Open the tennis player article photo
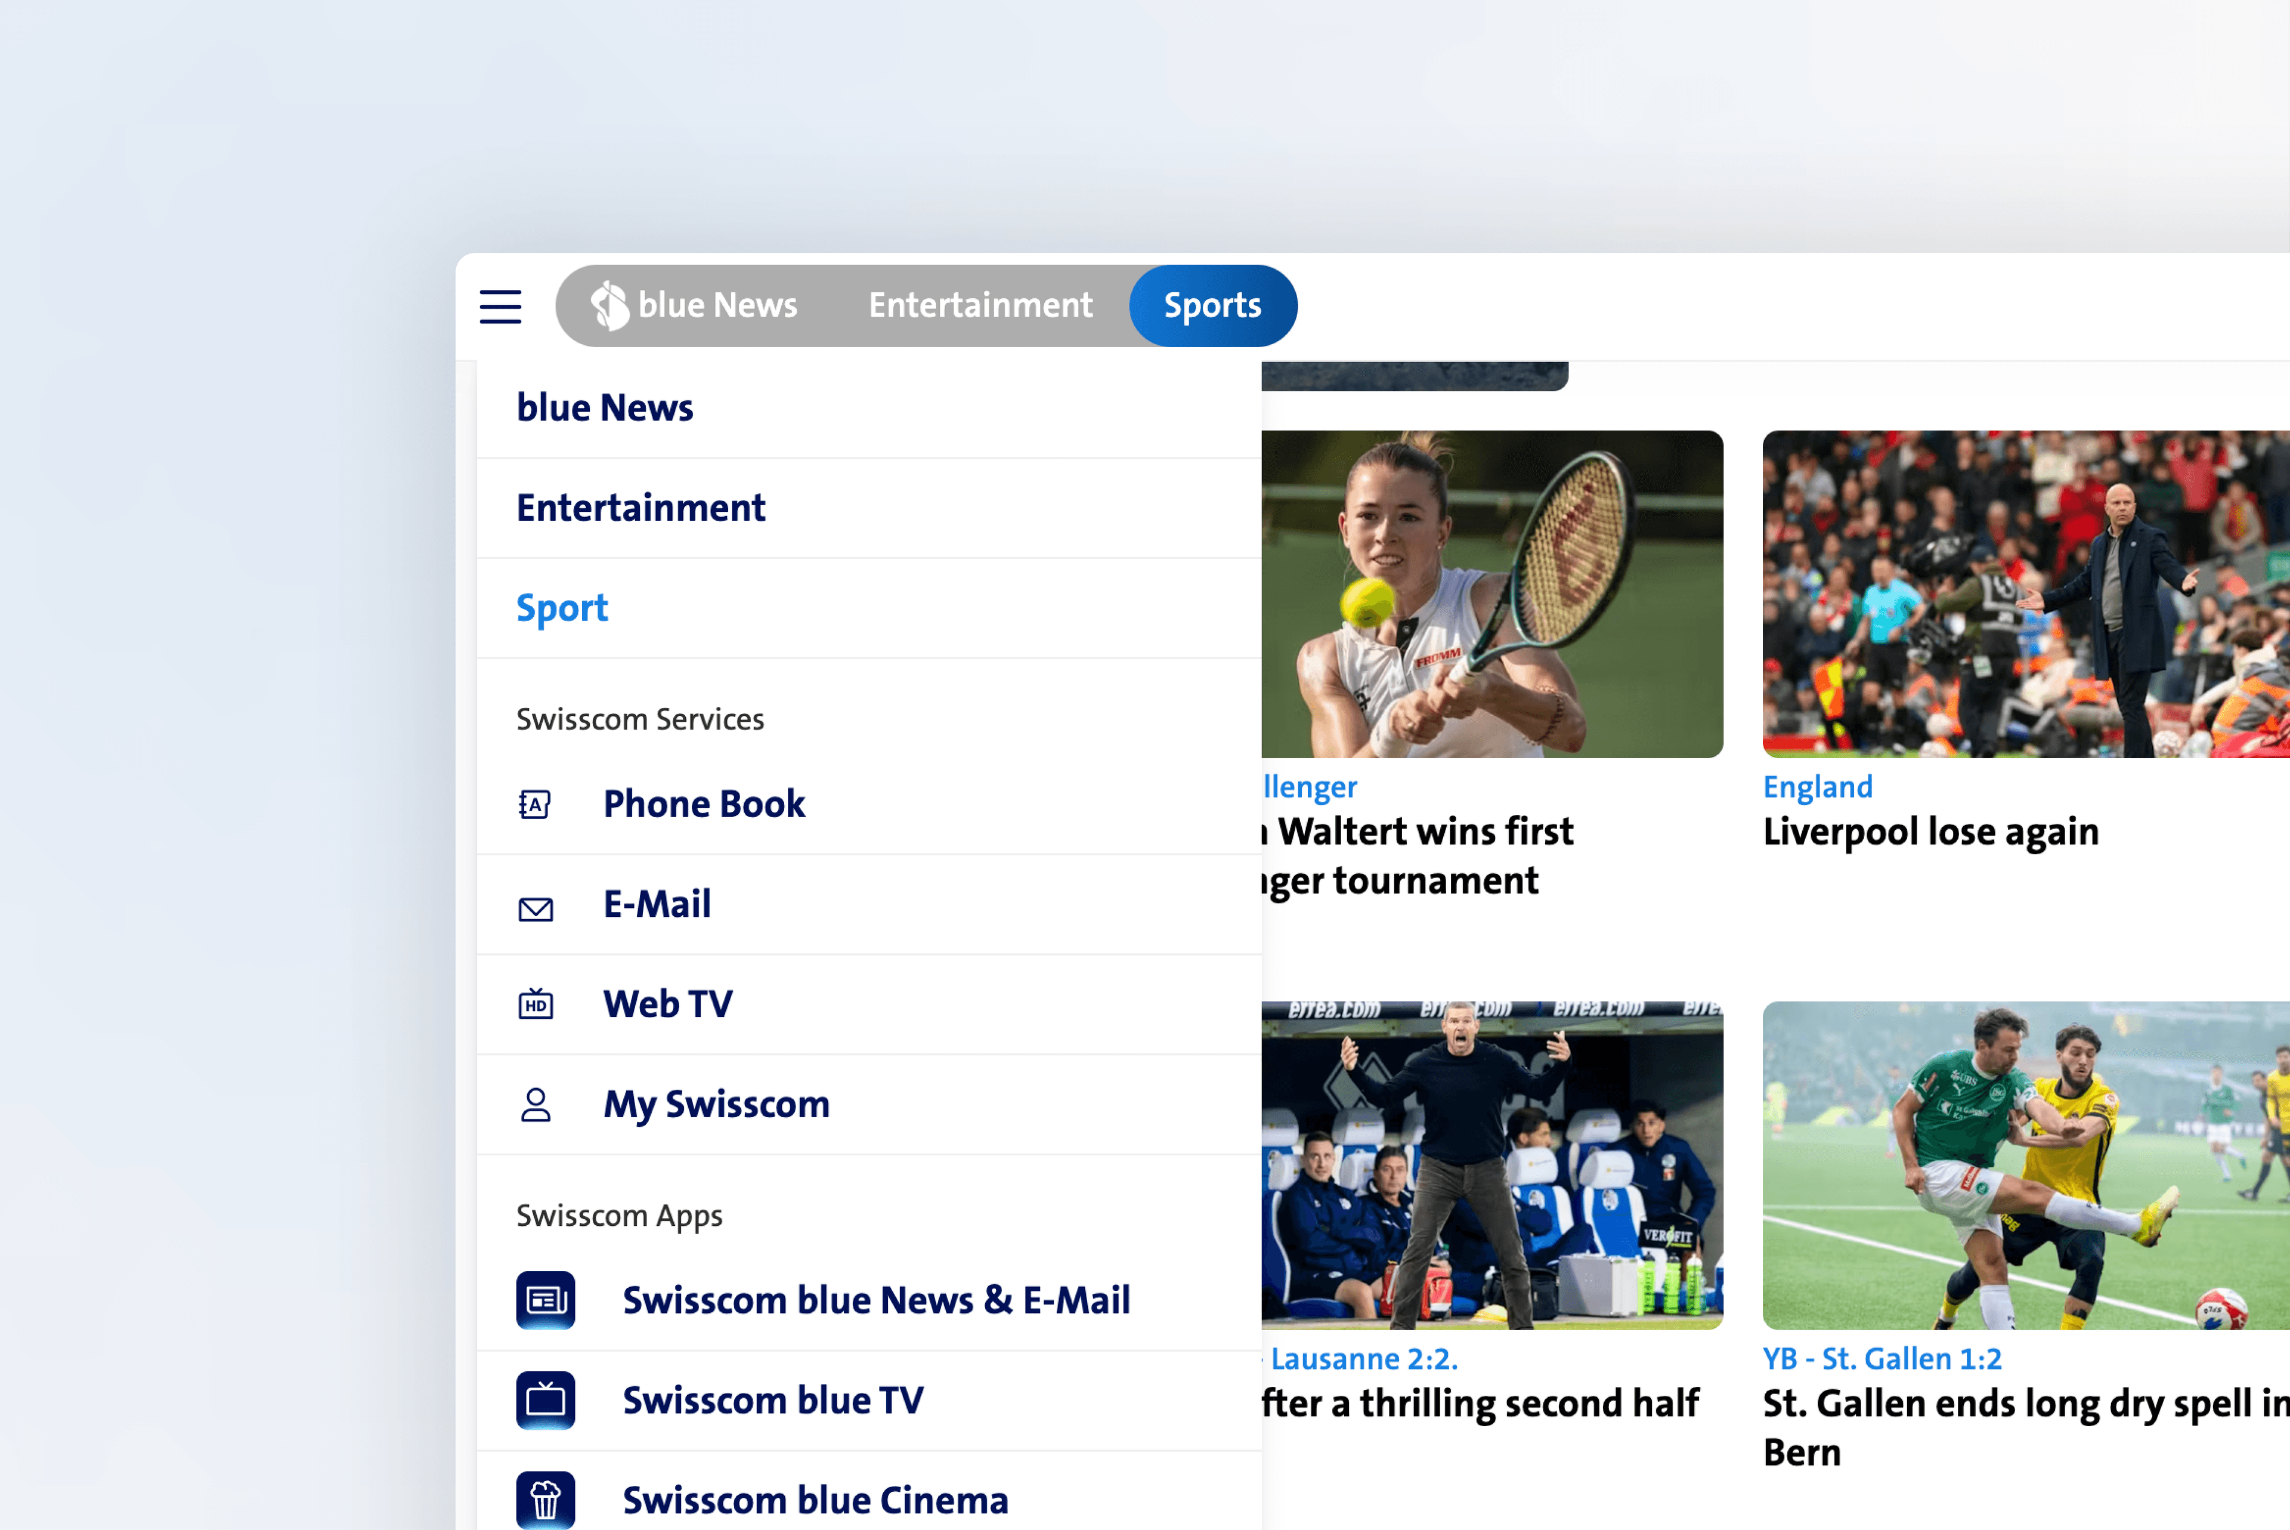The image size is (2290, 1530). pyautogui.click(x=1492, y=594)
